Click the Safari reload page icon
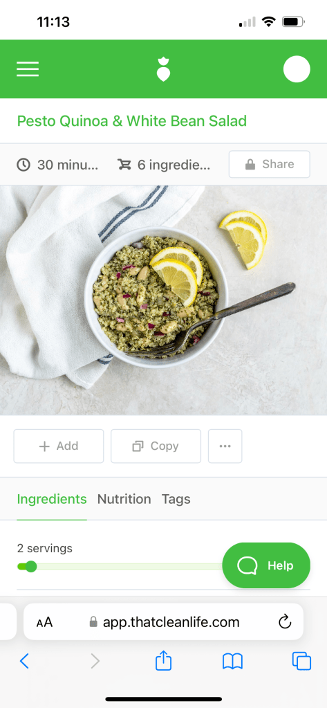This screenshot has width=327, height=708. pyautogui.click(x=285, y=622)
